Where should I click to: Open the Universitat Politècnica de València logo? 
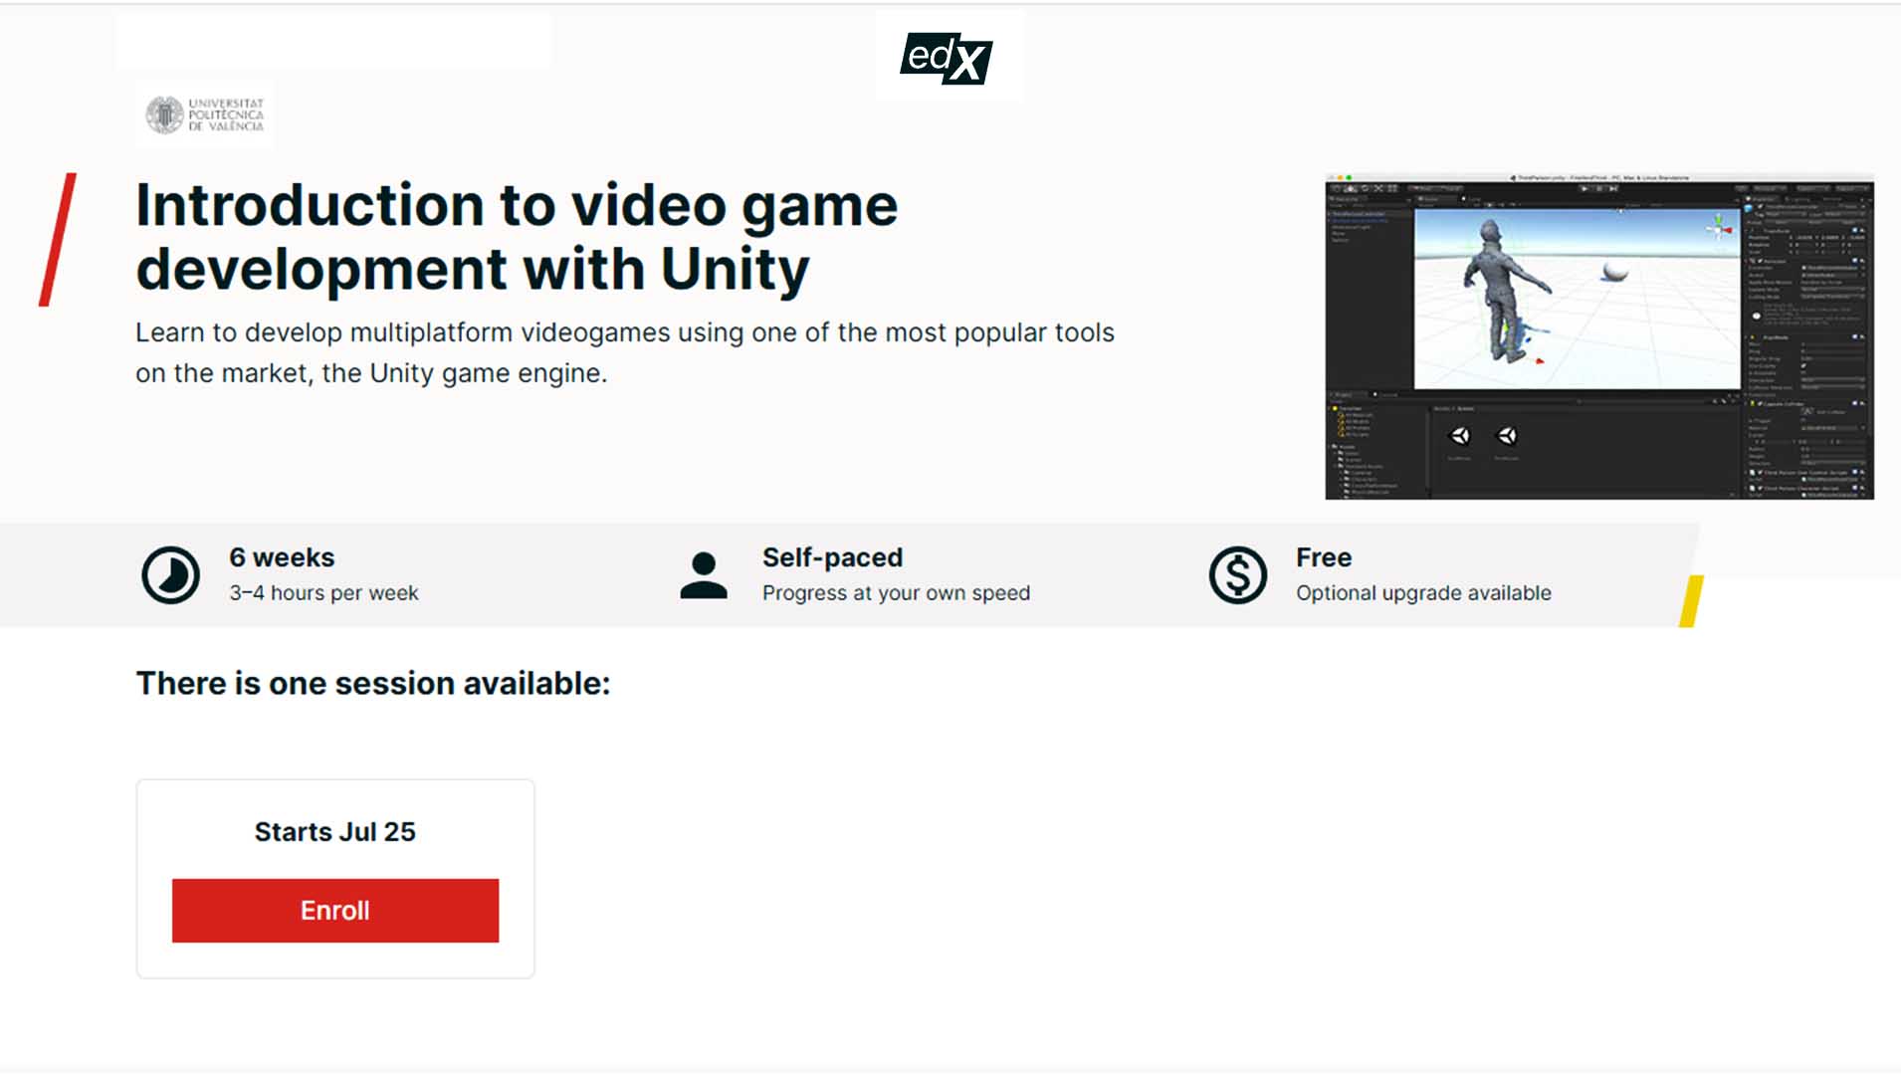coord(205,114)
